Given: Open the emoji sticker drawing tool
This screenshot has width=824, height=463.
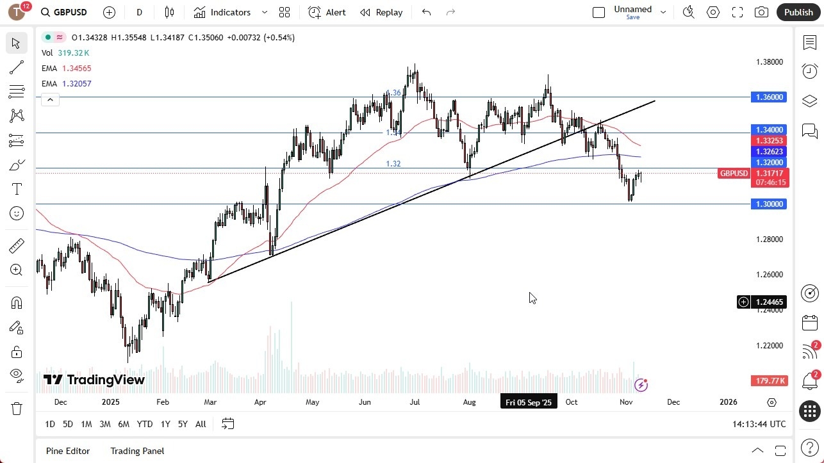Looking at the screenshot, I should click(x=17, y=213).
